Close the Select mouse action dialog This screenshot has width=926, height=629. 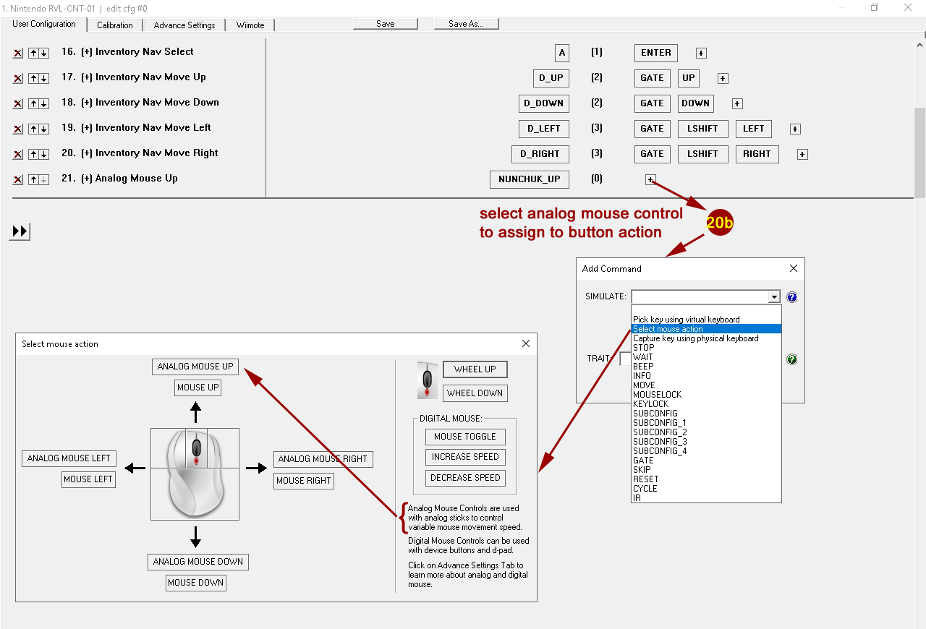click(526, 343)
